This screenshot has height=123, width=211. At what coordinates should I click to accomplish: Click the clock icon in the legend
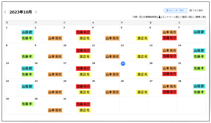coord(141,17)
